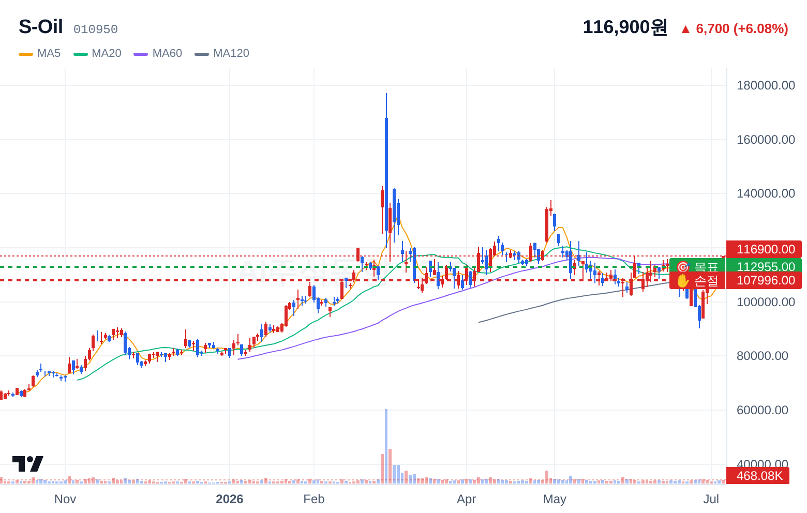Click the purple MA60 color swatch
This screenshot has width=807, height=513.
[x=141, y=54]
